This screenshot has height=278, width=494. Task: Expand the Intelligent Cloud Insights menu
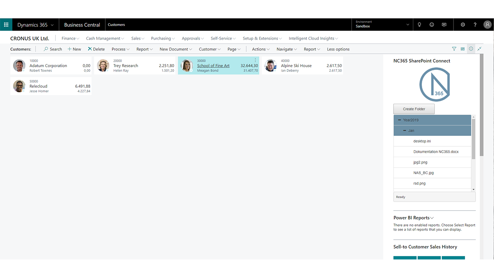[313, 38]
